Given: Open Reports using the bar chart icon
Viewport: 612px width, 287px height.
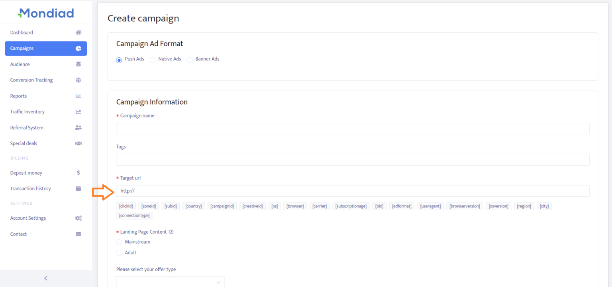Looking at the screenshot, I should 78,96.
